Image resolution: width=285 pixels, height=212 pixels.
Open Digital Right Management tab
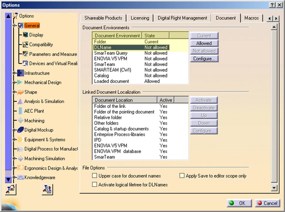tap(182, 18)
